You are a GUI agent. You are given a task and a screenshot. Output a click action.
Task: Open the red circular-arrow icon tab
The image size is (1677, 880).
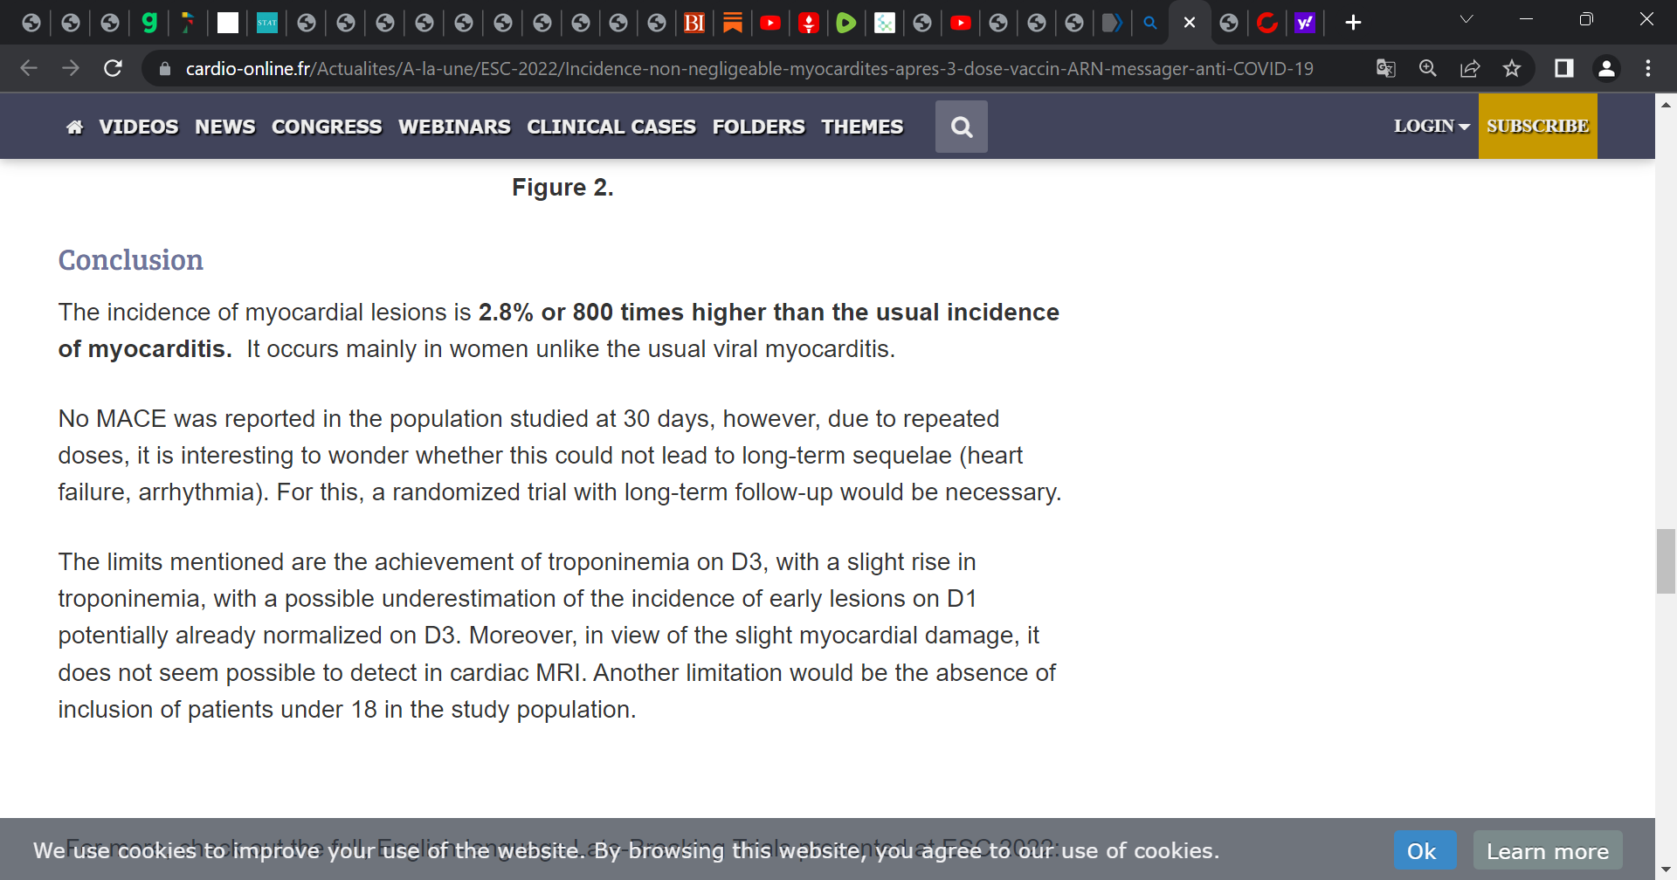(x=1267, y=23)
